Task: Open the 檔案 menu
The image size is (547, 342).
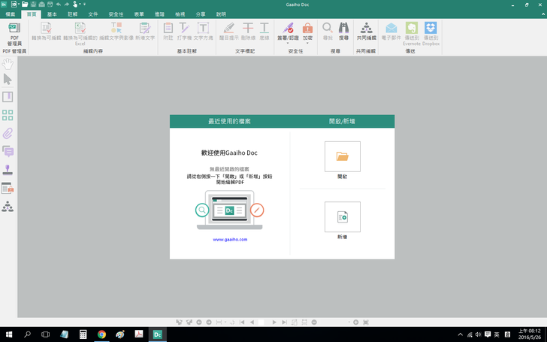Action: click(10, 14)
